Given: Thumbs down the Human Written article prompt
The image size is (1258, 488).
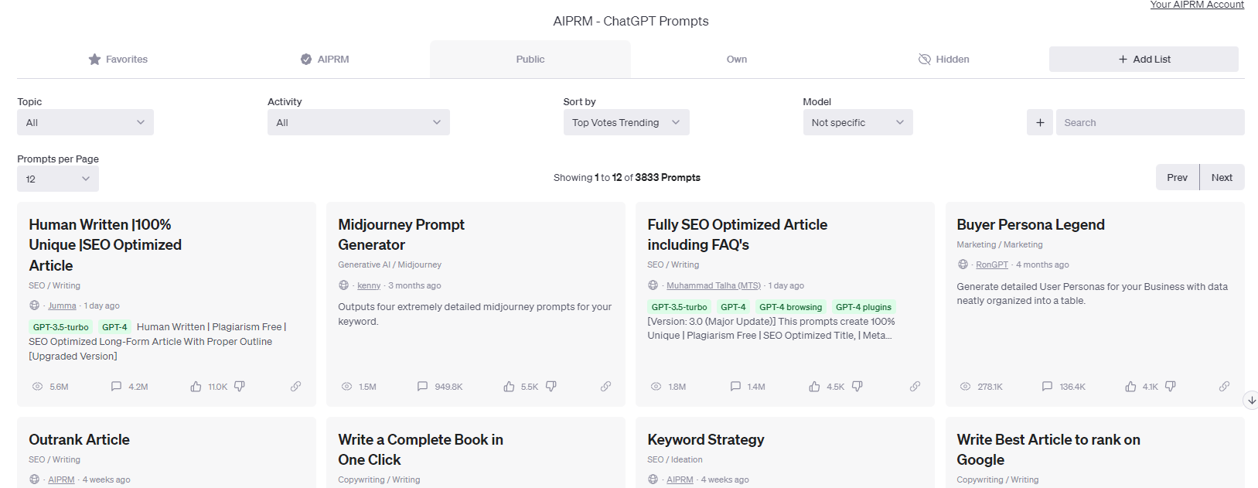Looking at the screenshot, I should tap(240, 386).
